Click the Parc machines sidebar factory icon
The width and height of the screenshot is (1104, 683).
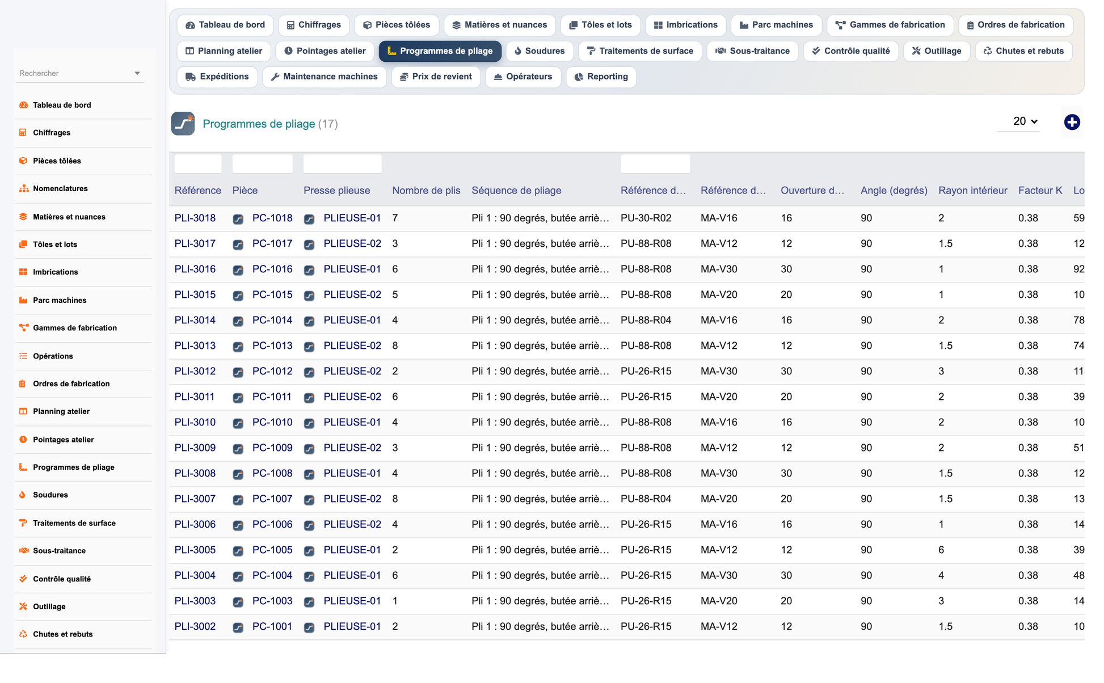23,300
